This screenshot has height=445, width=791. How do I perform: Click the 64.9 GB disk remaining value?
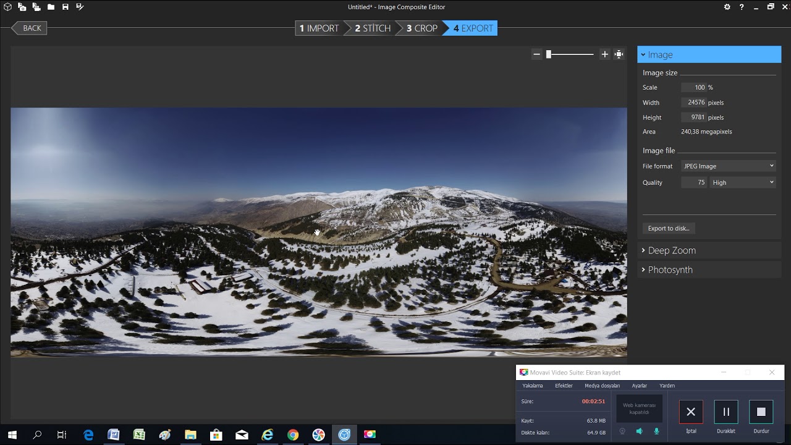[596, 433]
